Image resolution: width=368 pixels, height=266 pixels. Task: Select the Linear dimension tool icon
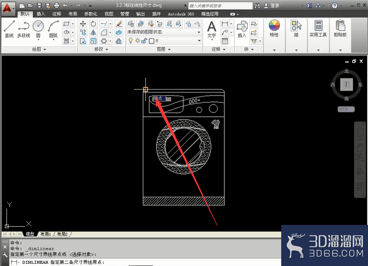(225, 24)
